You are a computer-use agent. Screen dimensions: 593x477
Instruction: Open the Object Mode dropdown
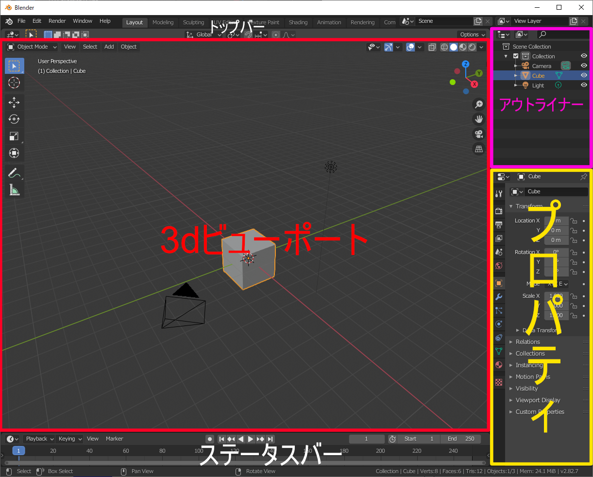click(x=32, y=47)
